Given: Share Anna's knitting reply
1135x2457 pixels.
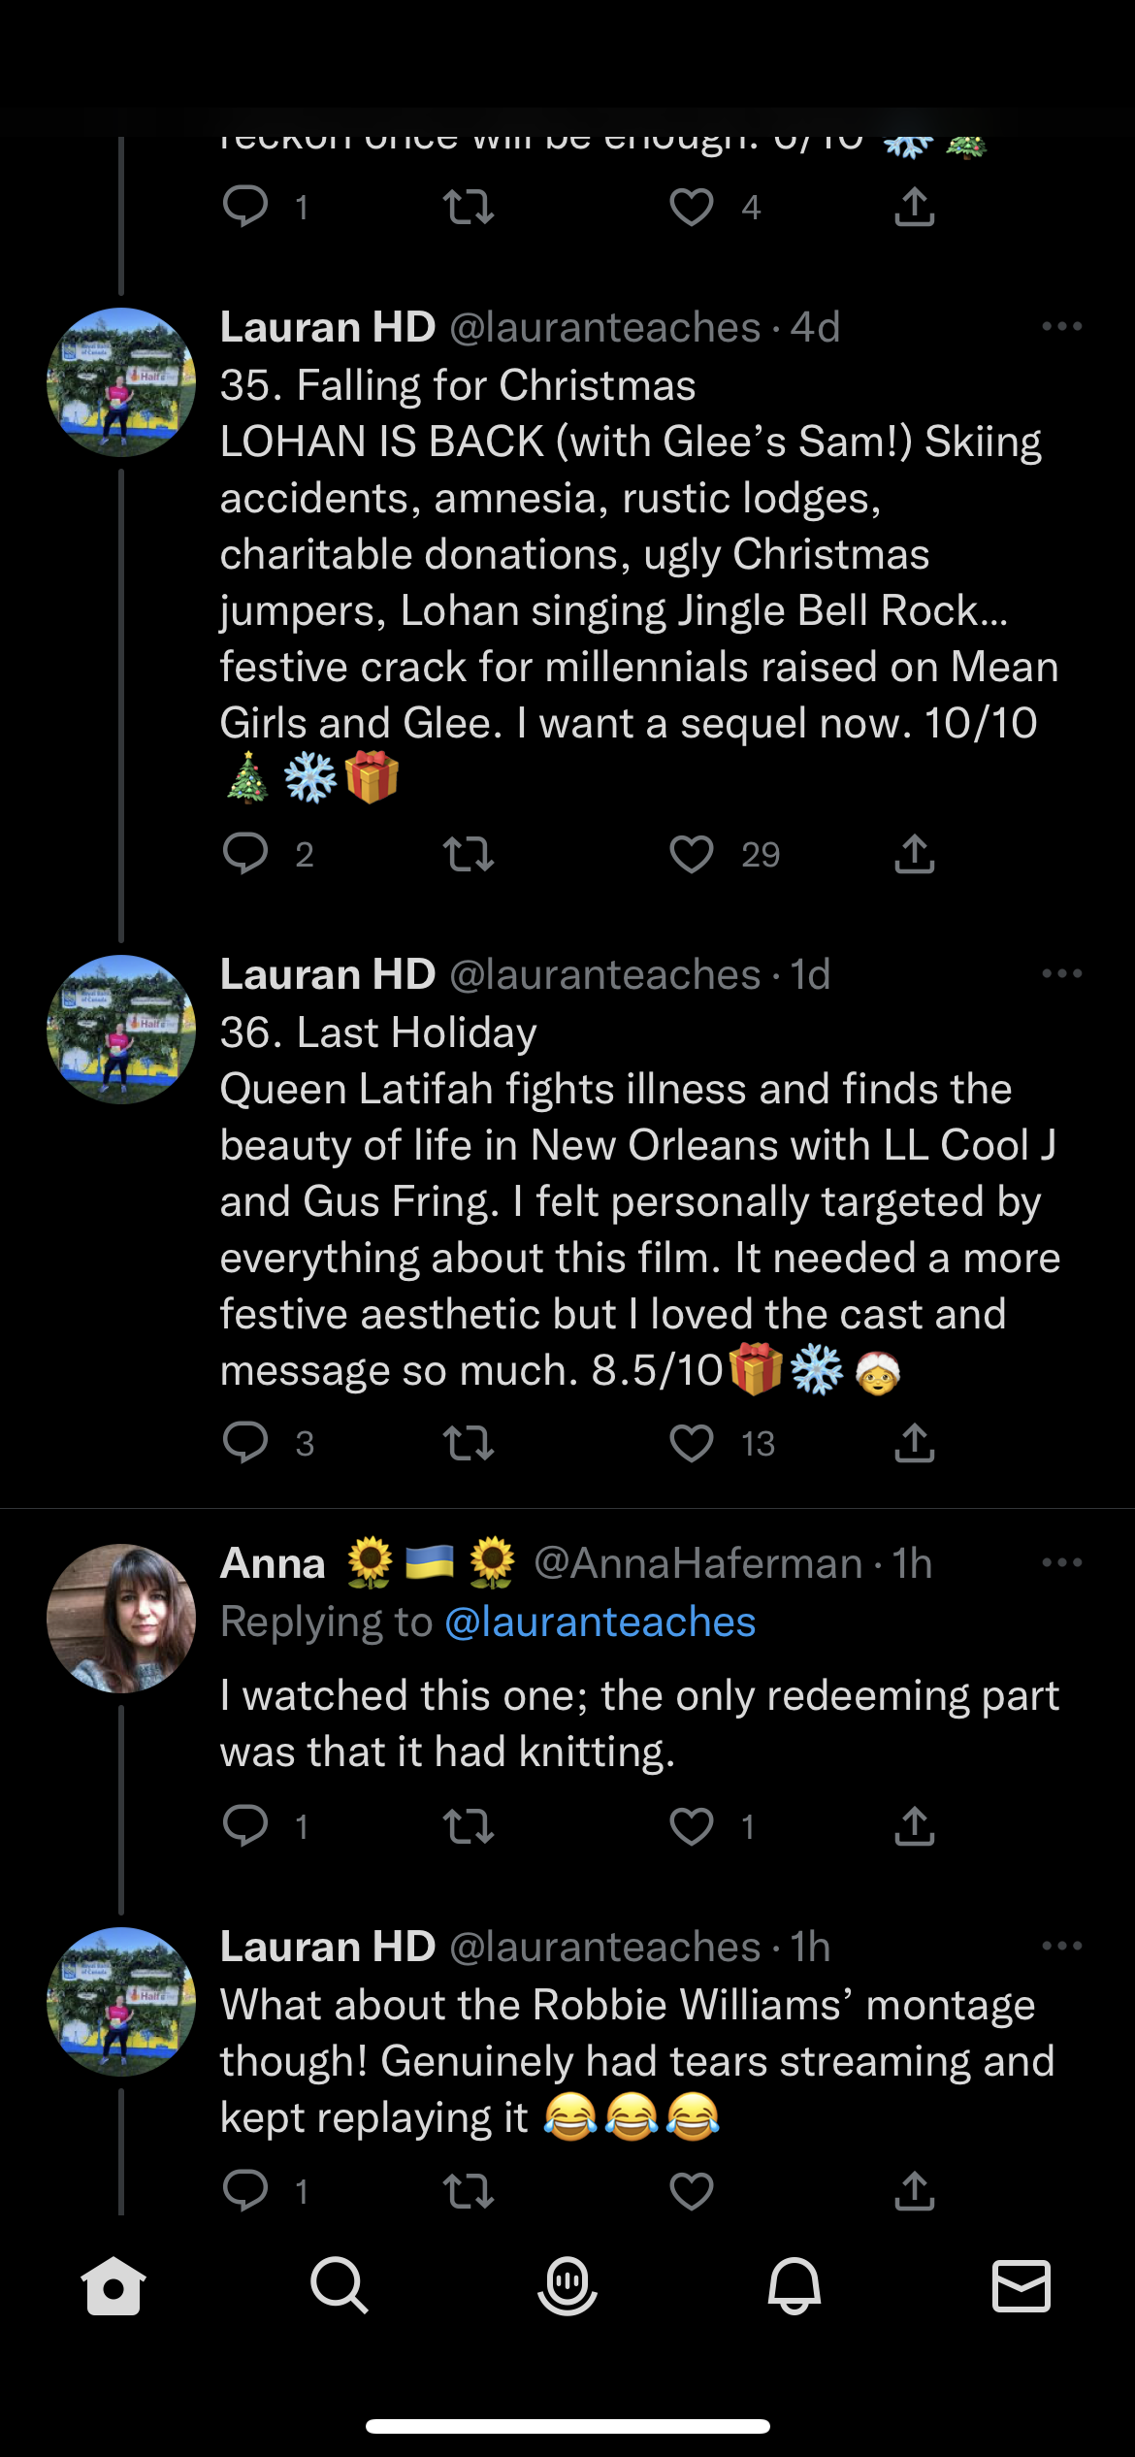Looking at the screenshot, I should click(915, 1827).
